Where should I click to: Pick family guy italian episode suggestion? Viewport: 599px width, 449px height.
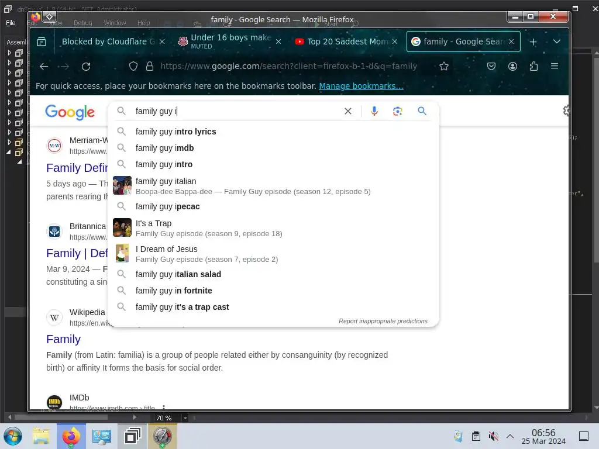pos(274,185)
